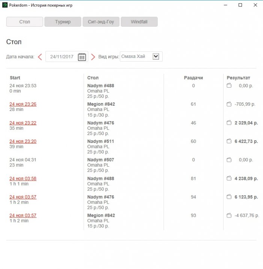
Task: Click wallet icon for Megion #842 -705,99 result
Action: coord(229,104)
